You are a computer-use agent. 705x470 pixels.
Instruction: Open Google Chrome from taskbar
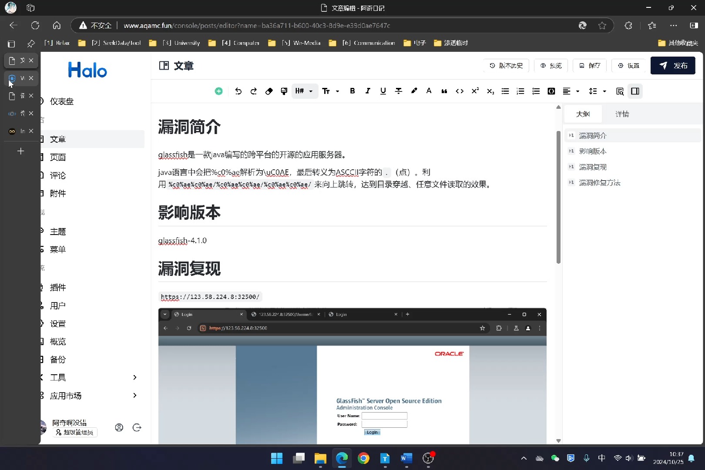[x=363, y=458]
